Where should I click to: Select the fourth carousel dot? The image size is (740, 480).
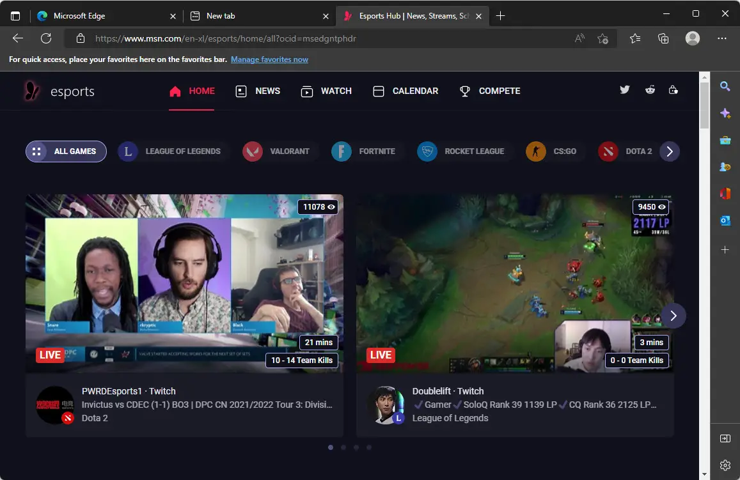pos(368,447)
